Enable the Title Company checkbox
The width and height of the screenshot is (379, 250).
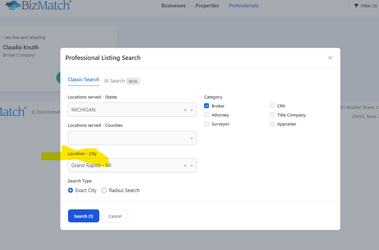(x=272, y=115)
